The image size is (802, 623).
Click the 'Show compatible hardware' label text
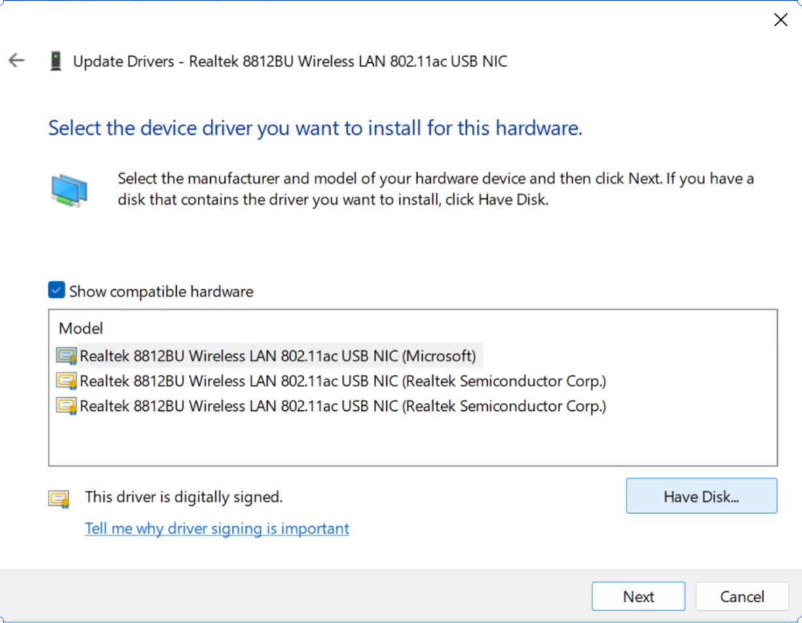click(x=161, y=291)
